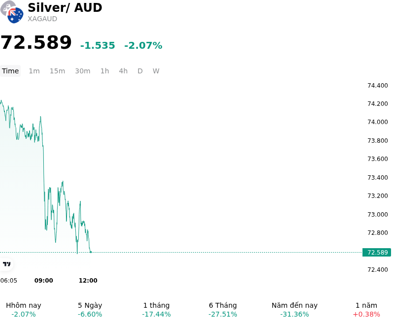Open the 1 năm performance range
The image size is (394, 324).
tap(366, 310)
